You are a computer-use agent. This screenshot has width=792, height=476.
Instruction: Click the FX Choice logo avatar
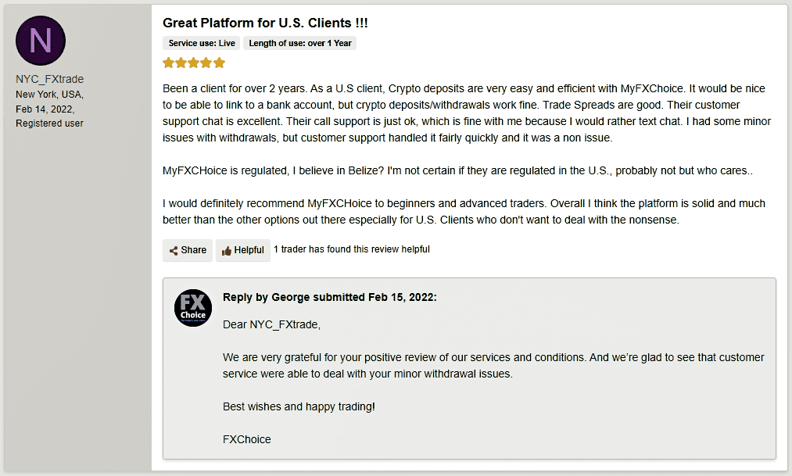[x=193, y=308]
